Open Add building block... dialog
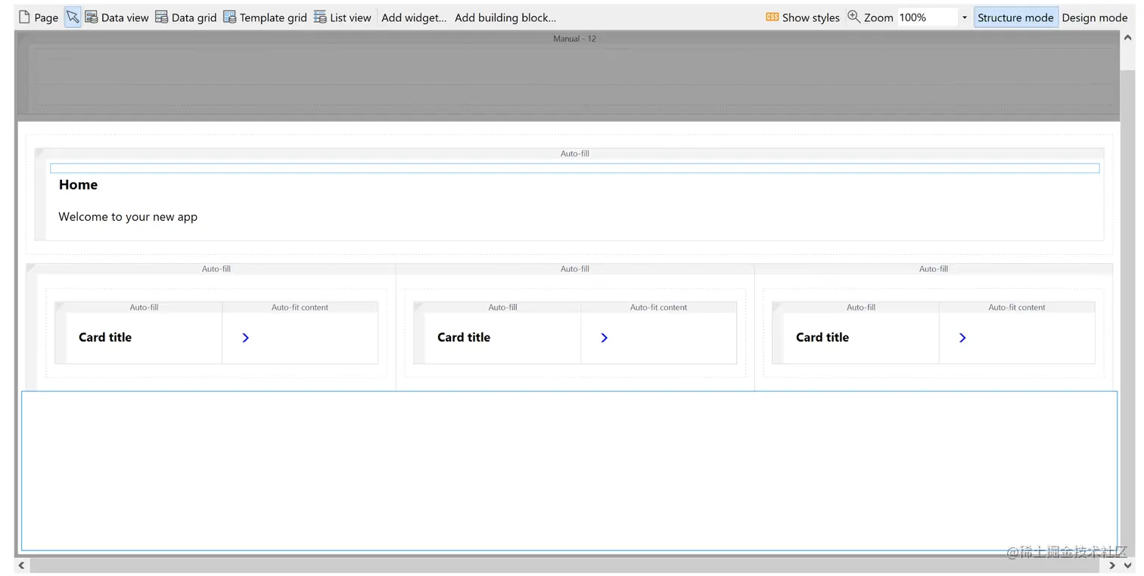 [505, 17]
